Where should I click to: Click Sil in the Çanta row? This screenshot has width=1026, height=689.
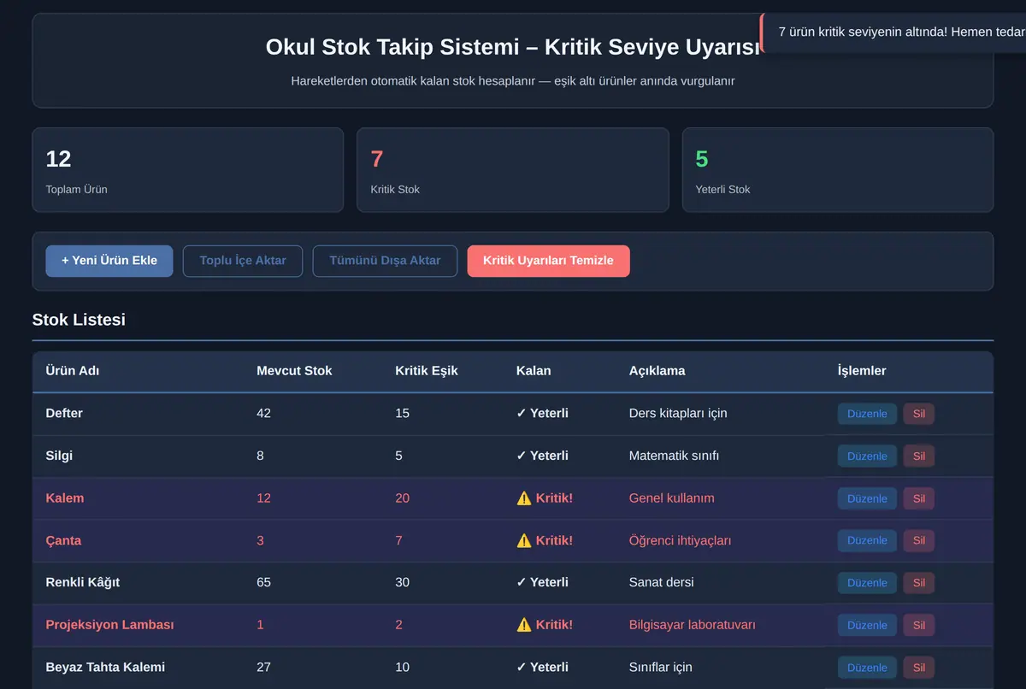(x=919, y=540)
